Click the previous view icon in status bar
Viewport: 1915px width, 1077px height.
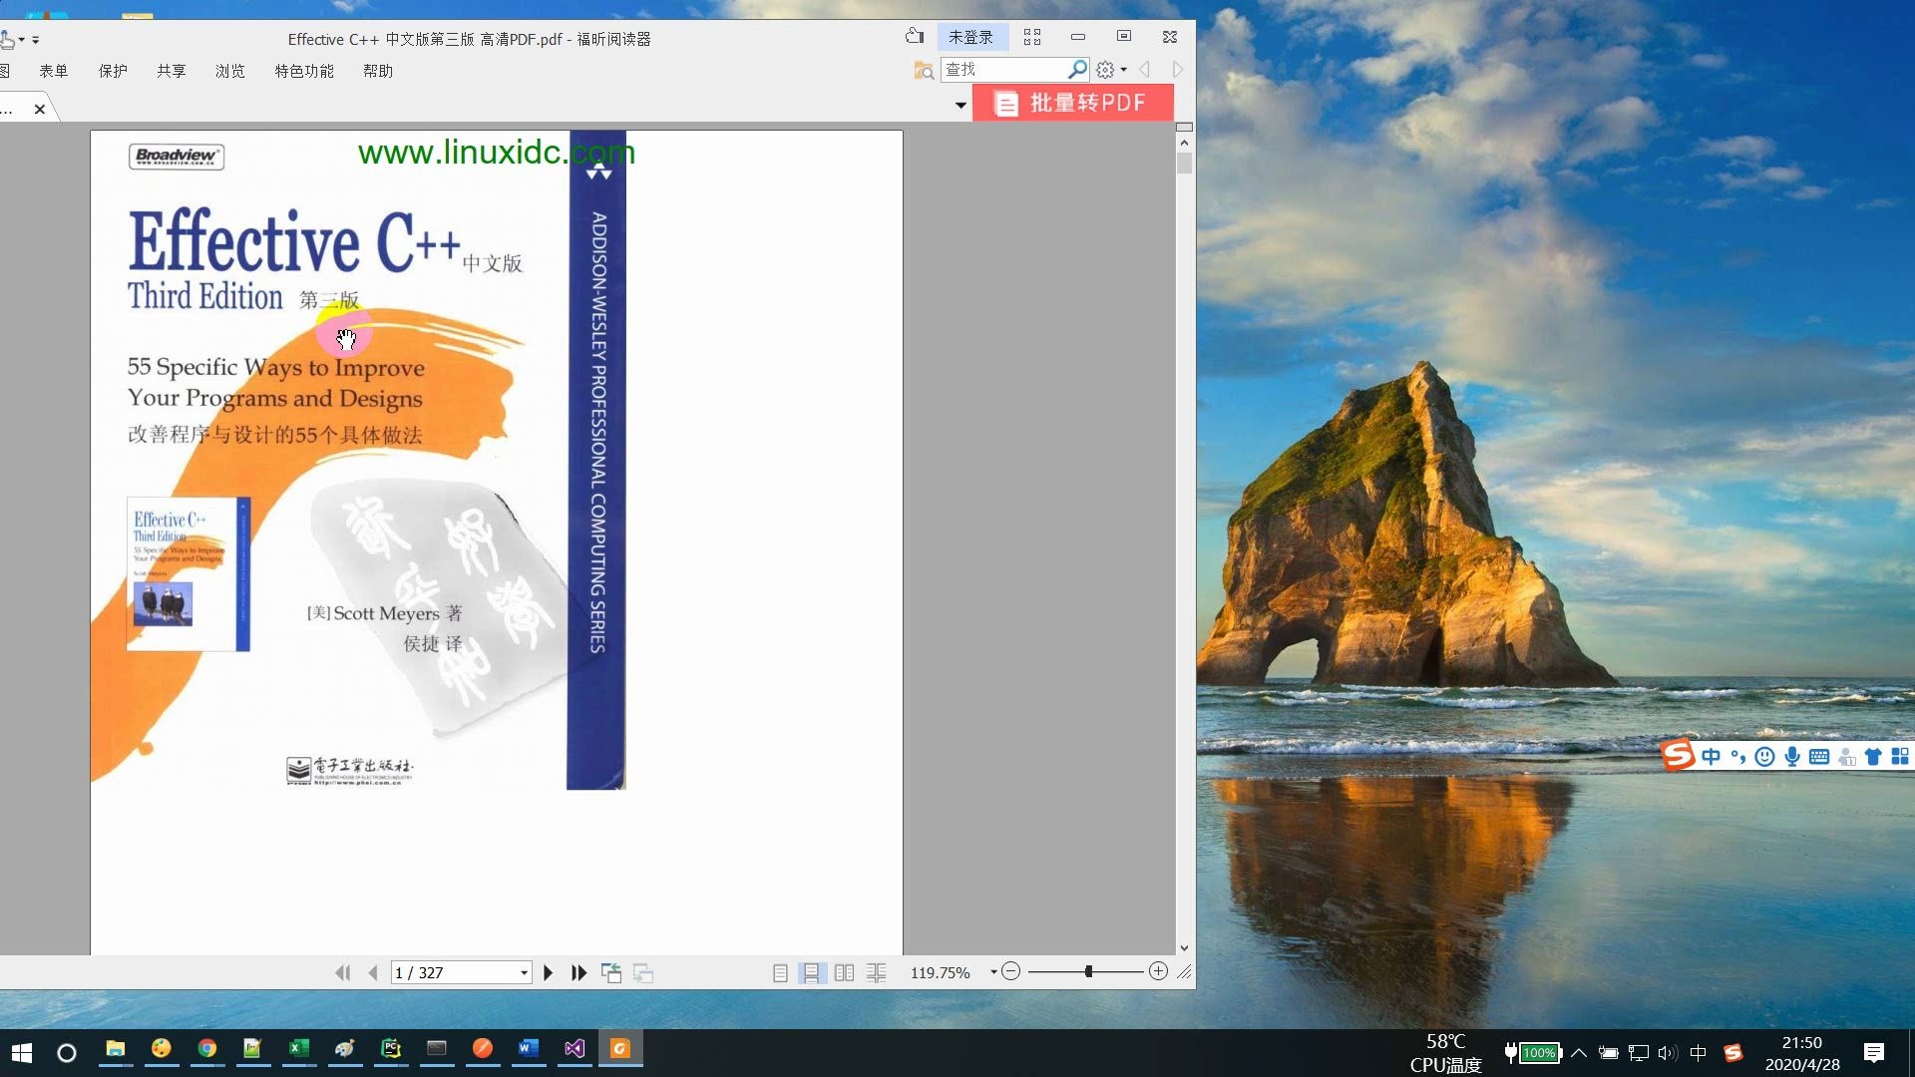coord(611,972)
